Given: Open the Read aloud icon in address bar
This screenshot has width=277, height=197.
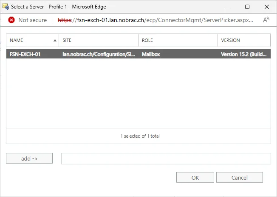Looking at the screenshot, I should click(x=266, y=20).
